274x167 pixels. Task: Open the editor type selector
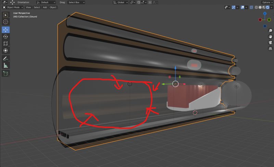5,2
